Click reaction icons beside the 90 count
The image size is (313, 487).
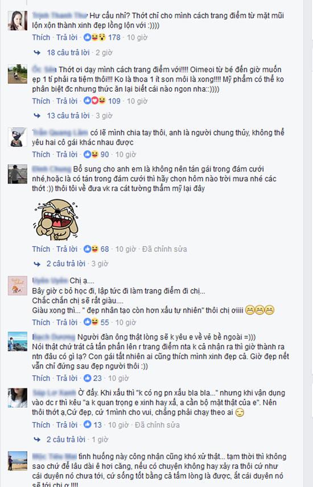91,154
